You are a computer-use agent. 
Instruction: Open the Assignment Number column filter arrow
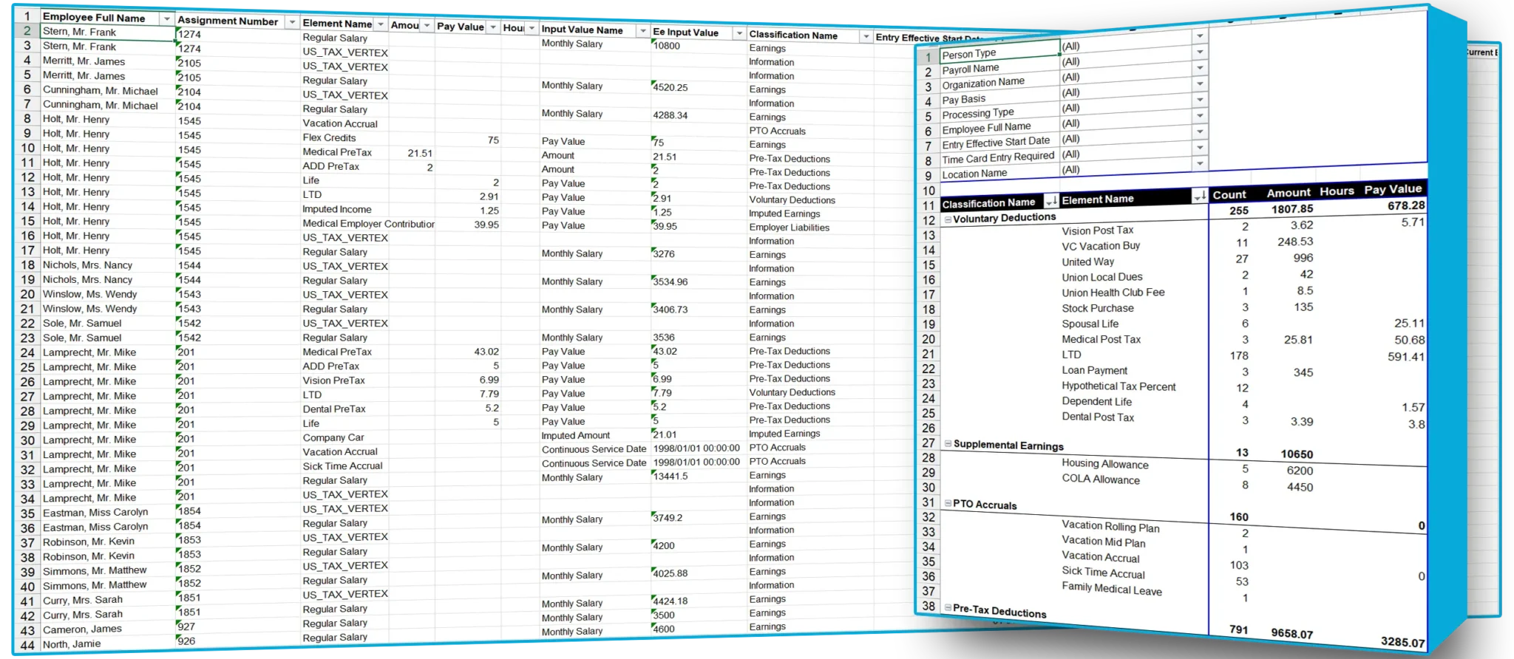pyautogui.click(x=292, y=22)
